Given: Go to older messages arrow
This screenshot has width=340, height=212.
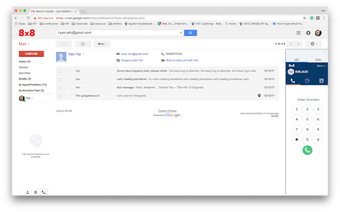Looking at the screenshot, I should tap(299, 44).
